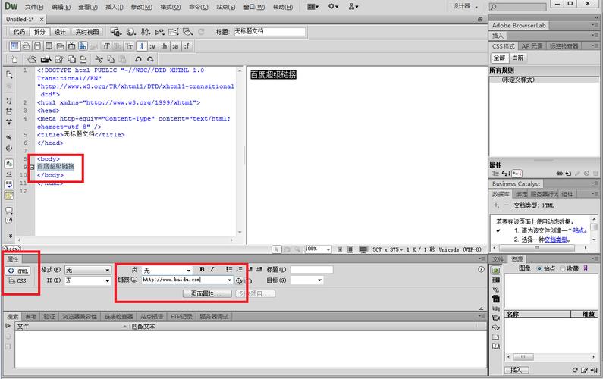Click the unordered list icon in Properties
The image size is (603, 379).
229,270
